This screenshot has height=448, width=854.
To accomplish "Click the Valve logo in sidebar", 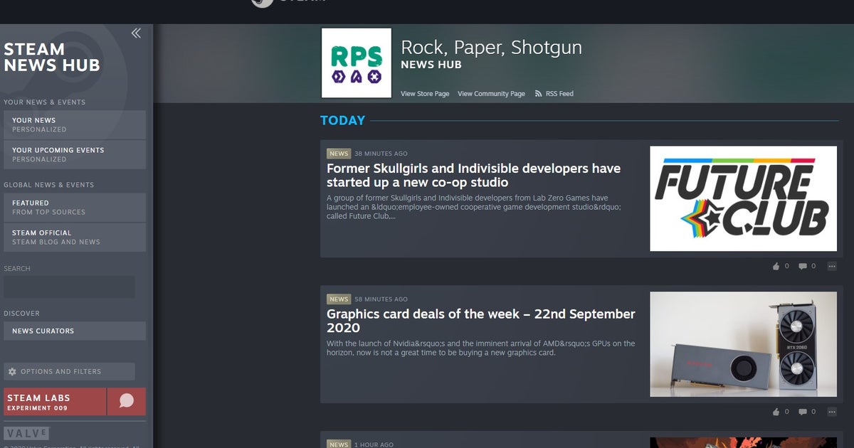I will (26, 432).
